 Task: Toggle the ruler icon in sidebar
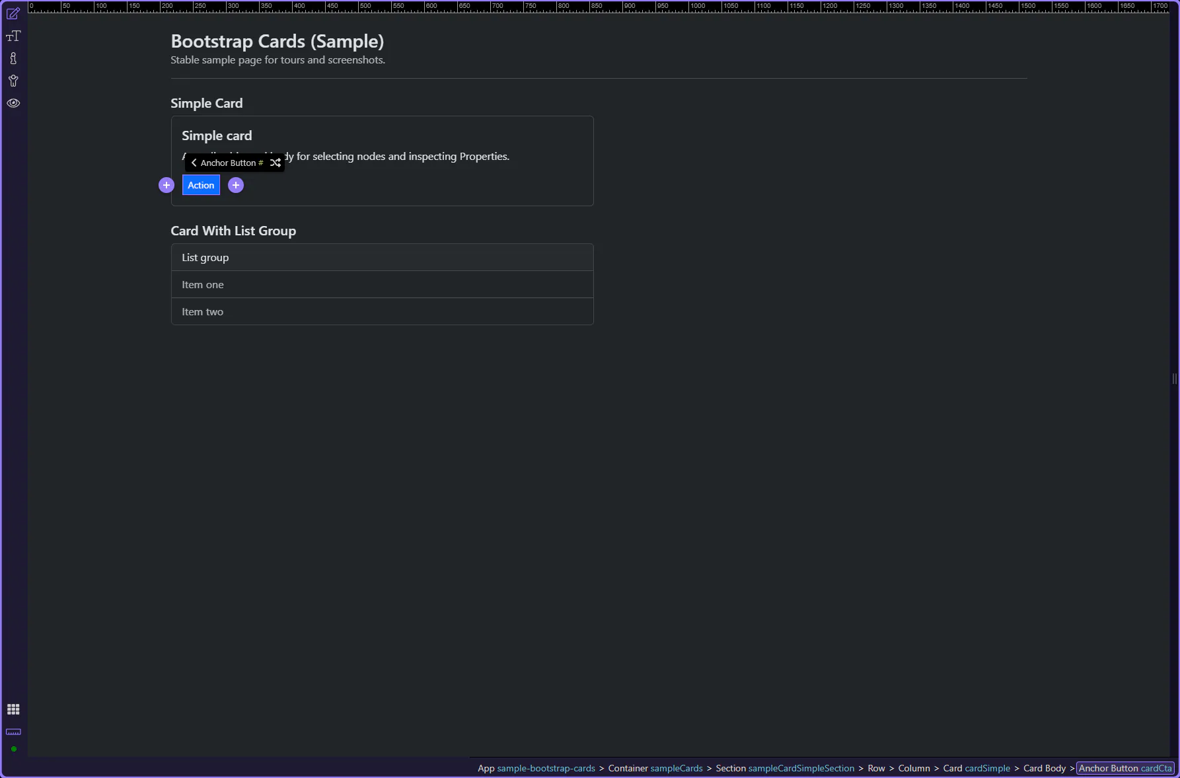pos(13,732)
